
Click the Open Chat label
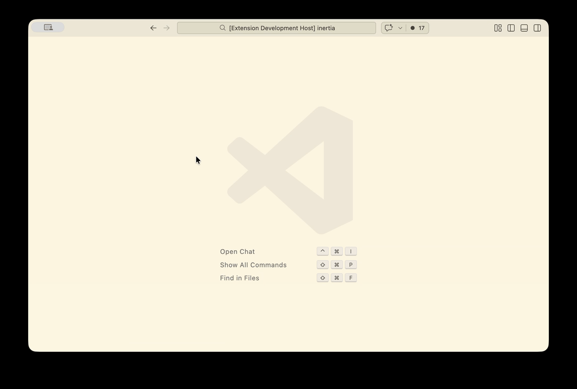237,252
